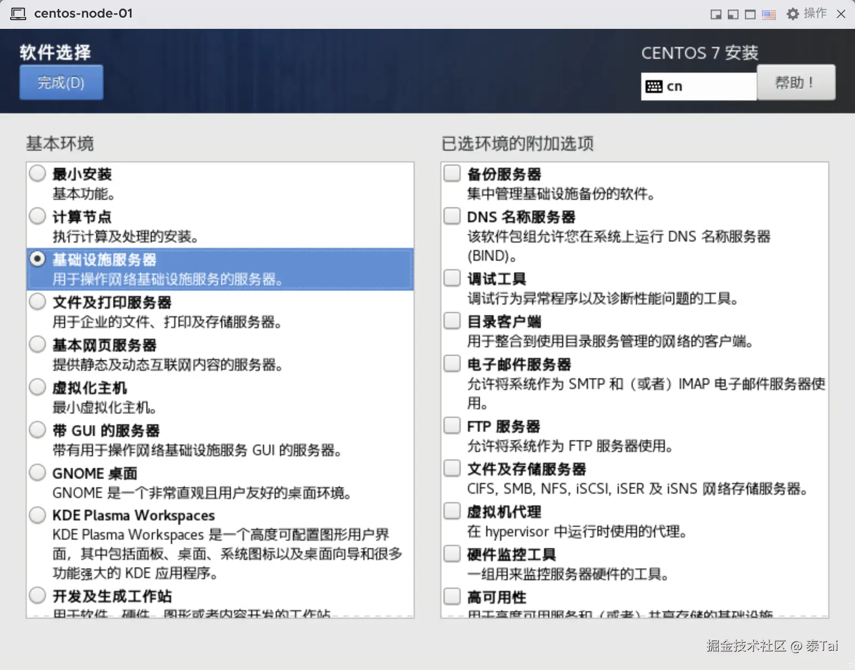855x670 pixels.
Task: Open the cn keyboard layout selector
Action: point(697,86)
